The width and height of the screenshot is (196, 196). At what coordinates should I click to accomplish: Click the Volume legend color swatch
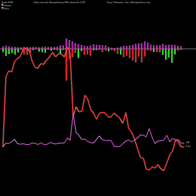click(x=2, y=5)
